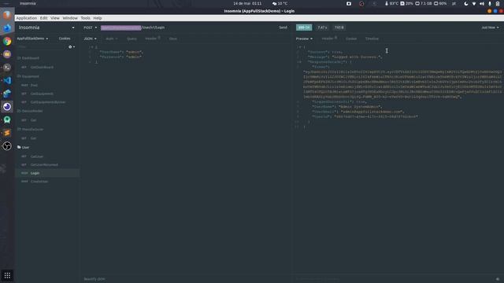Collapse the Equipment folder
The height and width of the screenshot is (283, 504).
click(x=28, y=76)
